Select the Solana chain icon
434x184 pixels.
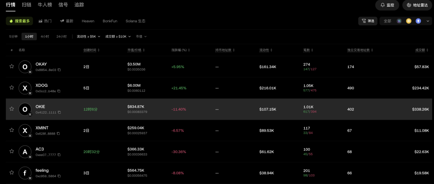[399, 21]
